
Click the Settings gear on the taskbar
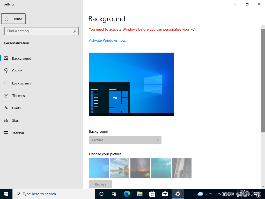coord(178,194)
